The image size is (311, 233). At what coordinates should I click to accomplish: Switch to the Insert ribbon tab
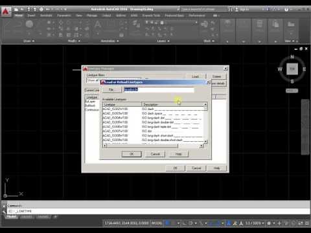pos(31,16)
